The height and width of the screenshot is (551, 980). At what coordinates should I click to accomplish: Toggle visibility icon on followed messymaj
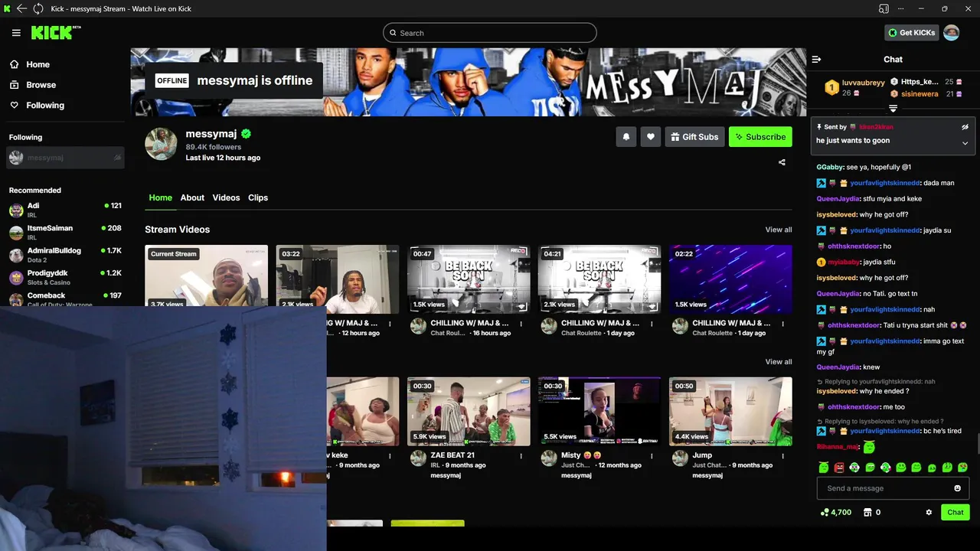(117, 158)
